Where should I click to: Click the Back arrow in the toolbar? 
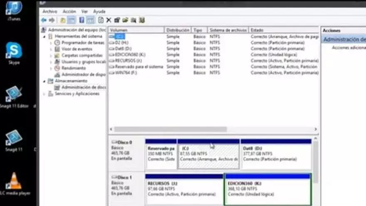(x=44, y=20)
